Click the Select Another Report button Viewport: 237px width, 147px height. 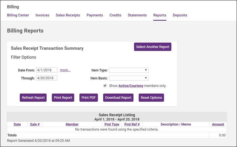click(153, 47)
